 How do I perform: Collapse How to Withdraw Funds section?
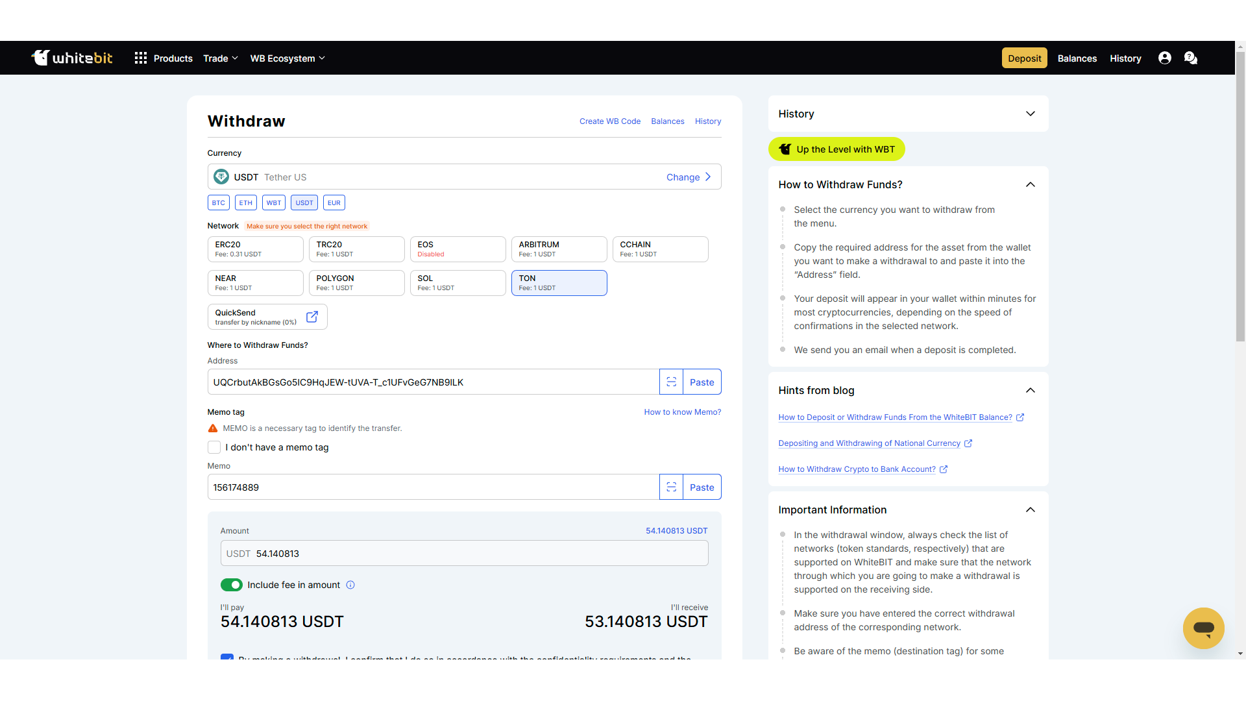pos(1031,184)
